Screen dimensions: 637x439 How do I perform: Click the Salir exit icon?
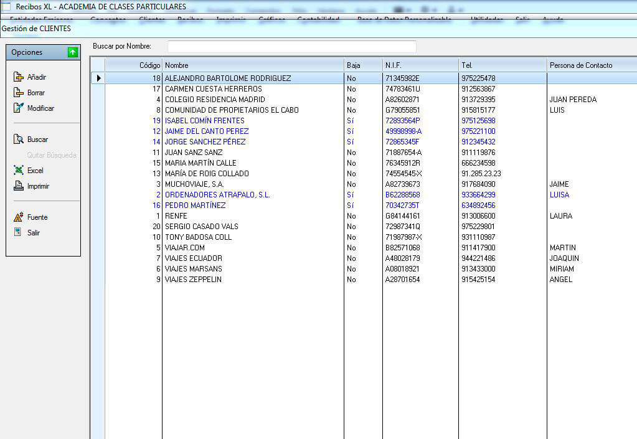point(19,233)
